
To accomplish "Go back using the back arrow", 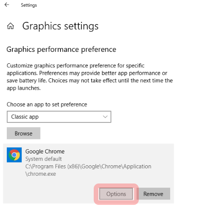I will pos(7,5).
